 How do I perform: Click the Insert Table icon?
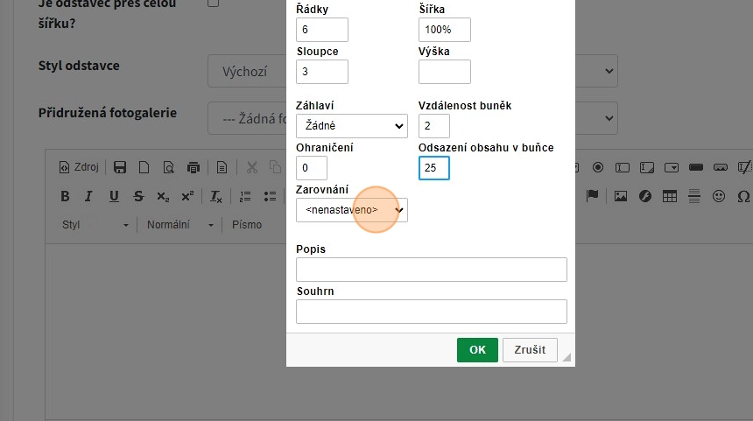coord(670,196)
